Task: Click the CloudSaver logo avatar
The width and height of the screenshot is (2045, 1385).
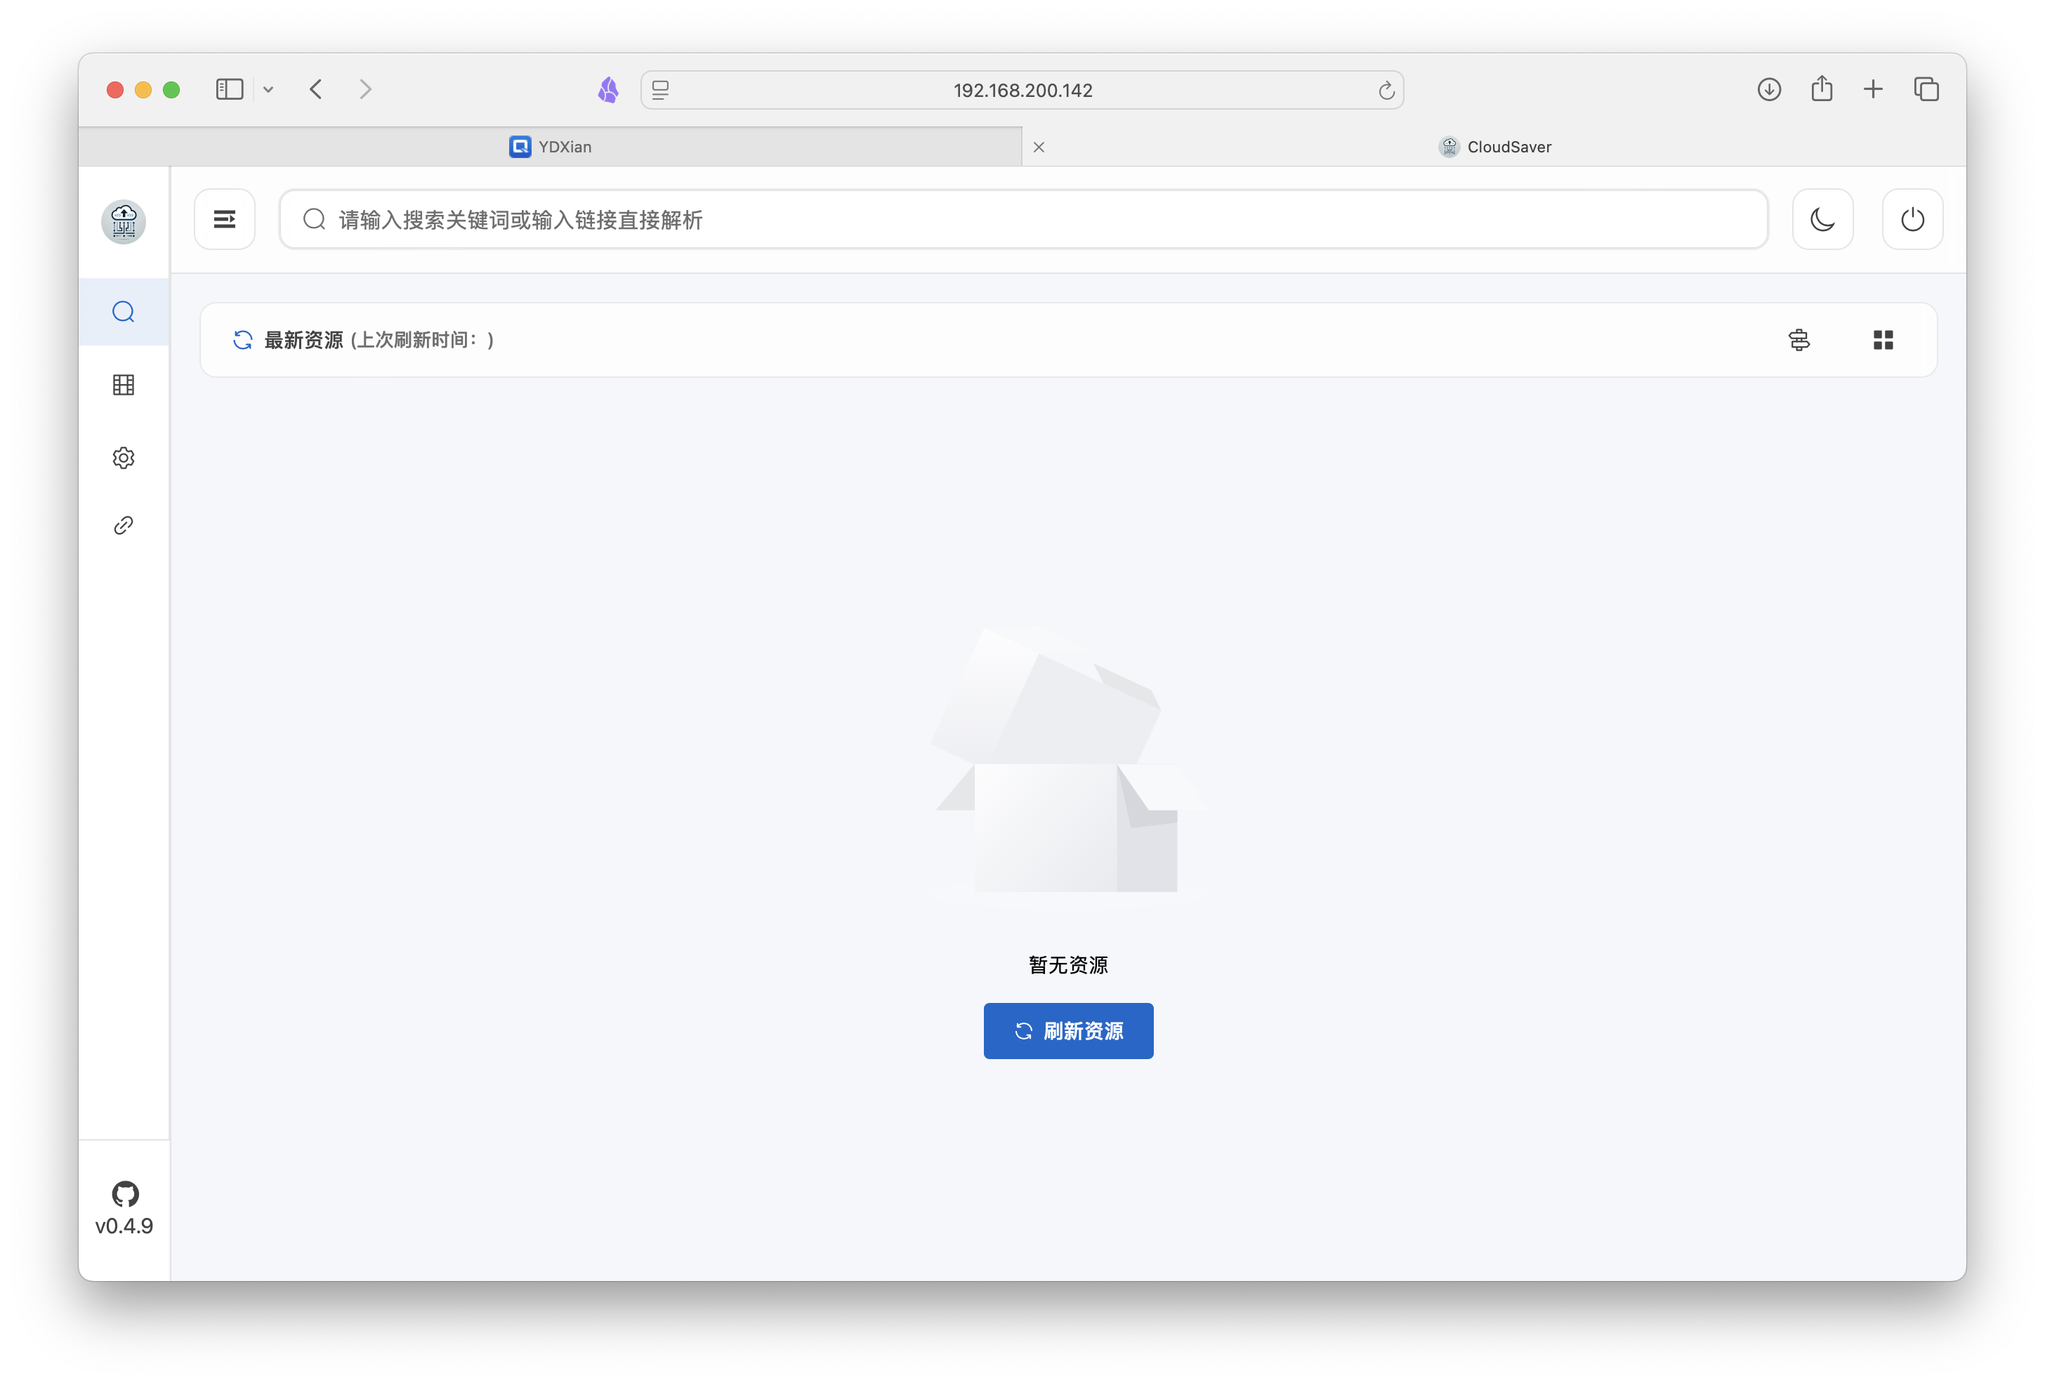Action: point(123,221)
